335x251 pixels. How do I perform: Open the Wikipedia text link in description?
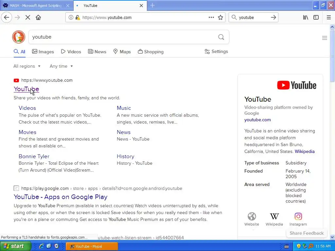tap(305, 151)
